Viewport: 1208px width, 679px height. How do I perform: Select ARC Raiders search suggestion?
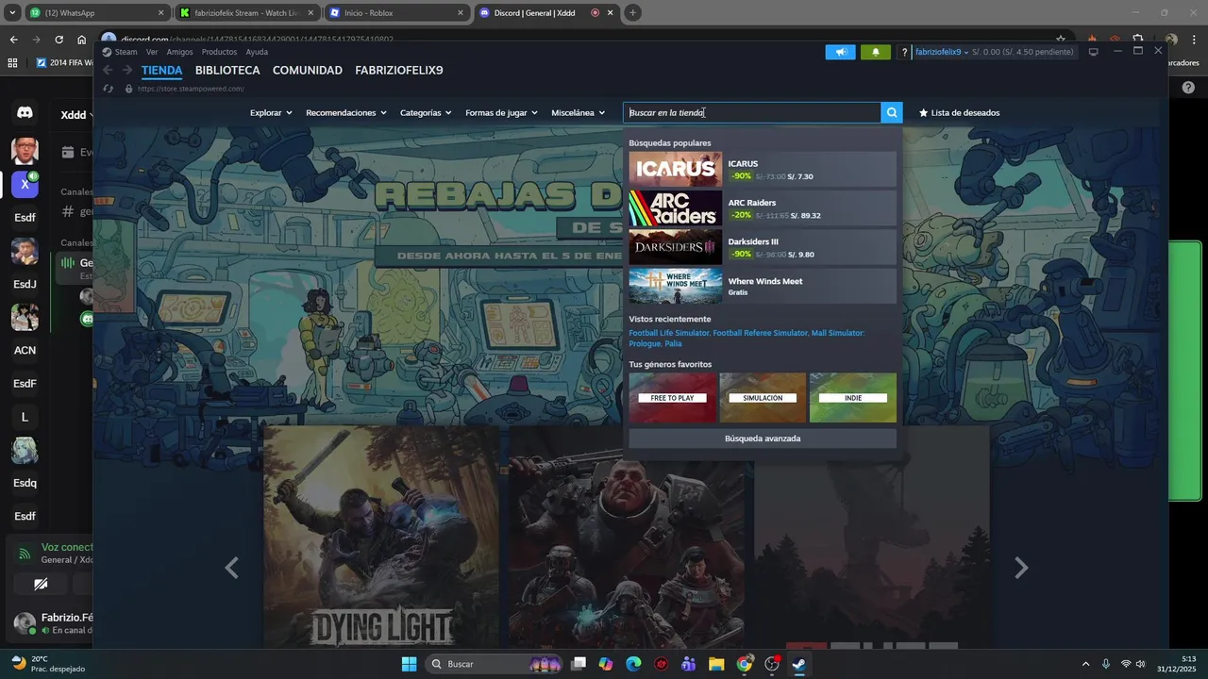tap(763, 208)
